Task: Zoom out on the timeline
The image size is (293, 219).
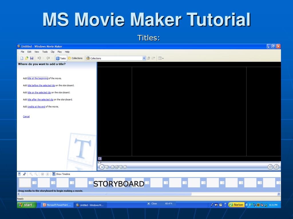Action: click(x=36, y=174)
